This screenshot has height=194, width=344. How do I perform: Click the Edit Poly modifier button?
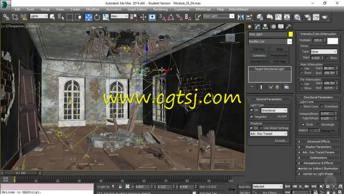pyautogui.click(x=259, y=49)
